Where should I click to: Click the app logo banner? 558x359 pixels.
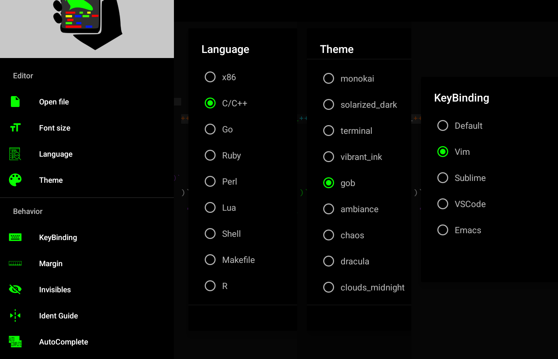point(87,29)
